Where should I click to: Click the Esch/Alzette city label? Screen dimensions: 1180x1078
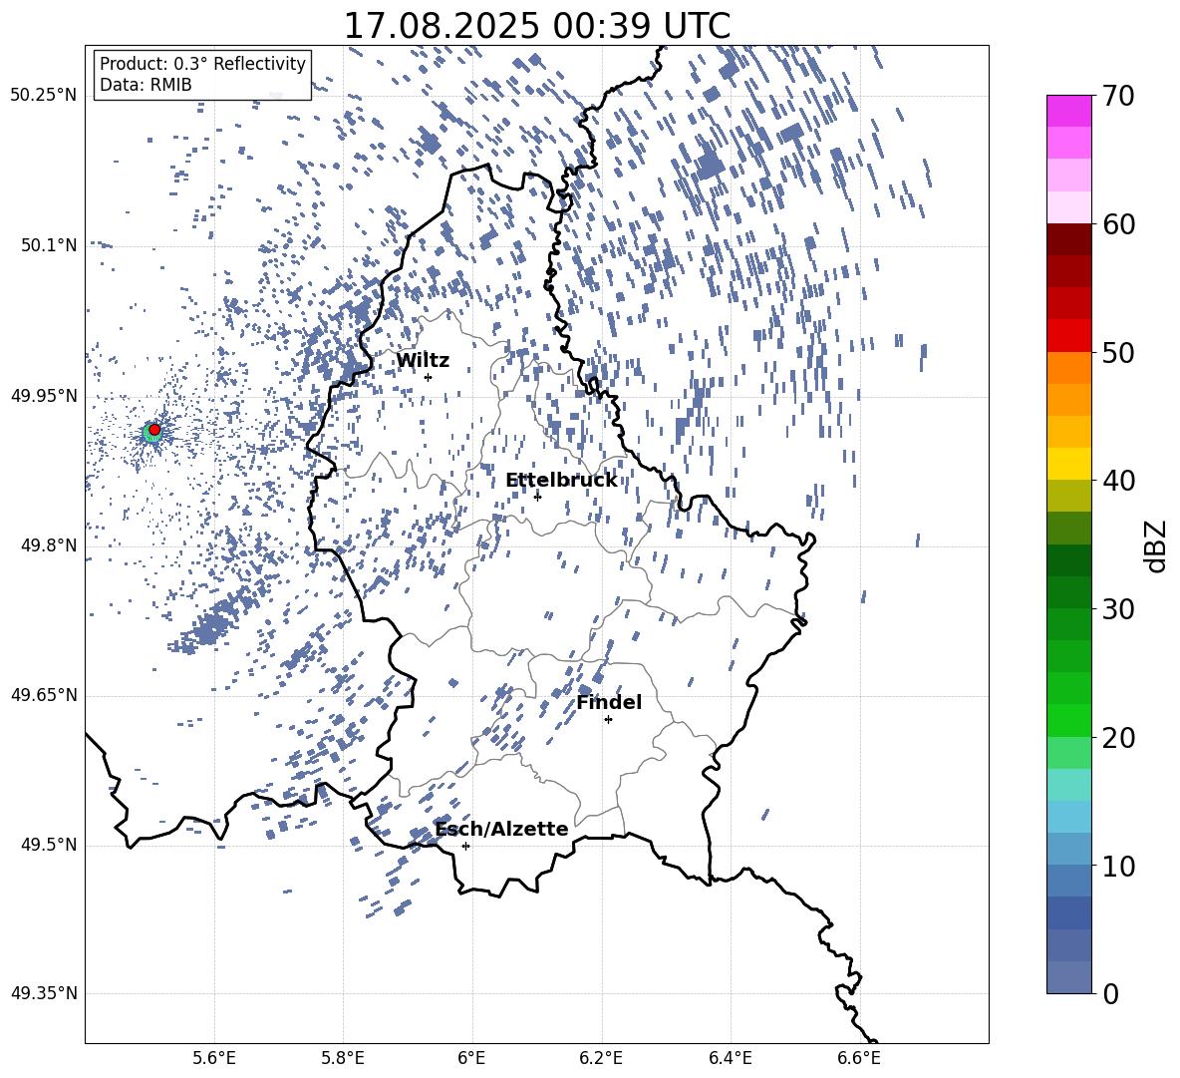[501, 829]
